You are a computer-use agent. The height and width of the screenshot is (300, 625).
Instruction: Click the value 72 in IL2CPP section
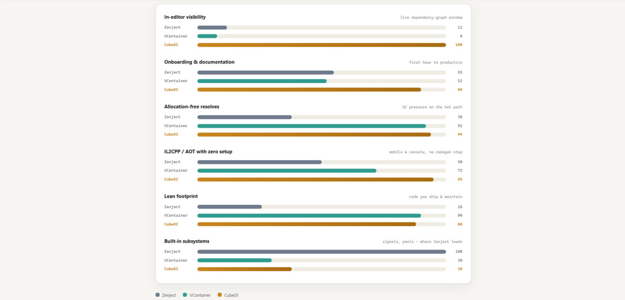(x=460, y=171)
